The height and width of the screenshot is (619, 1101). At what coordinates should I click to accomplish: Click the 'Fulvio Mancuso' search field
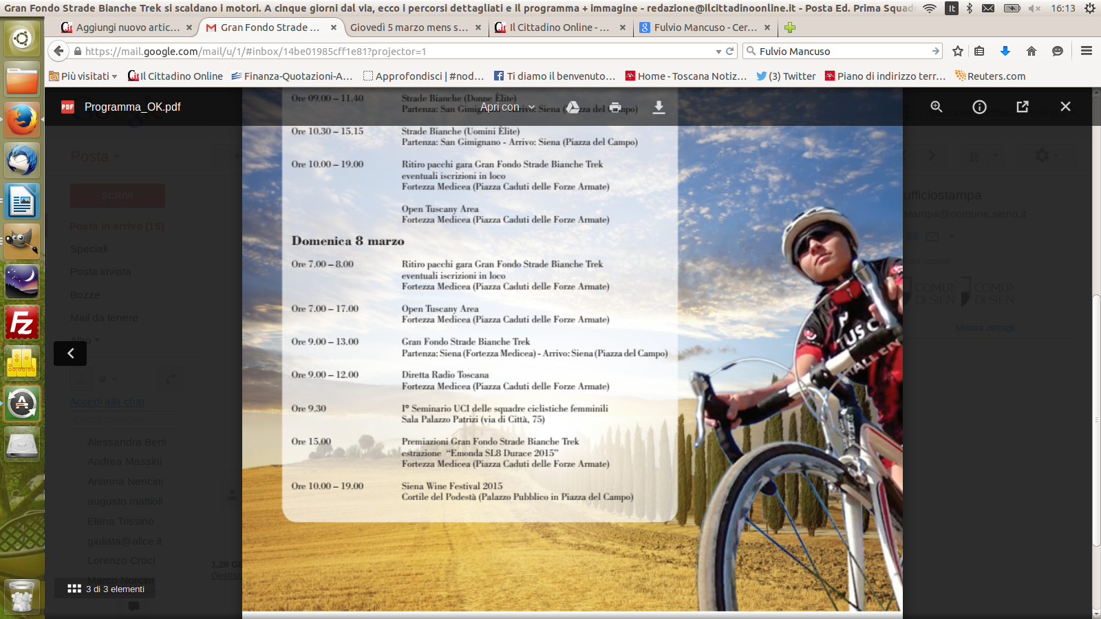843,52
